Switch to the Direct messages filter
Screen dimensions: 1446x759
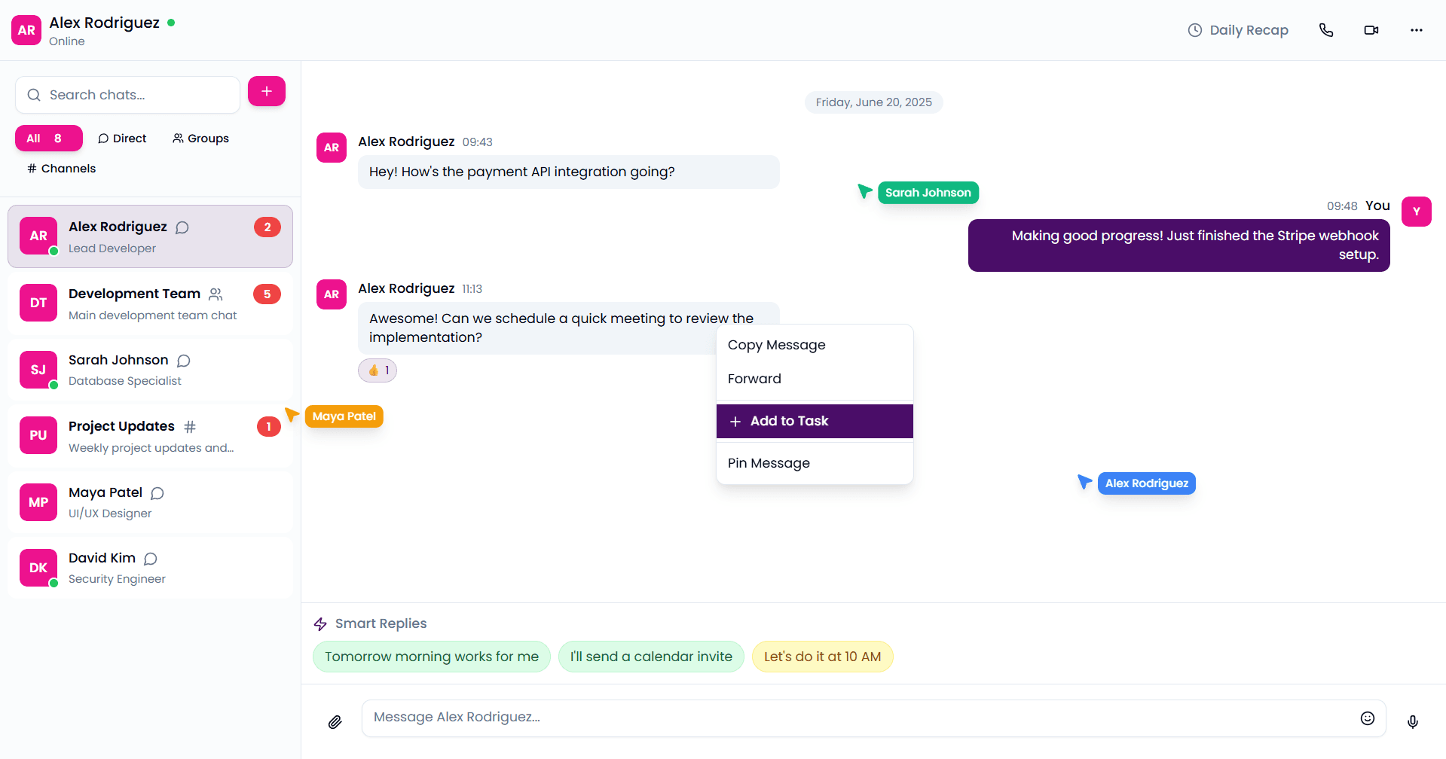pyautogui.click(x=121, y=138)
